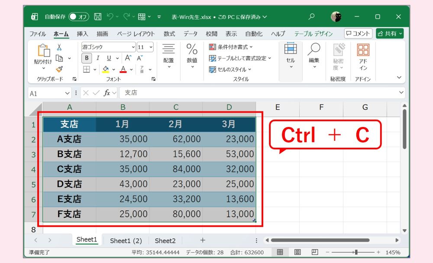Open the Name Box dropdown arrow
Image resolution: width=433 pixels, height=263 pixels.
click(68, 93)
